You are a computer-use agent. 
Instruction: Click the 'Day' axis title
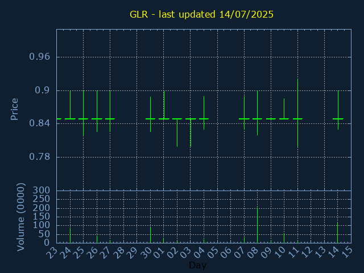197,265
